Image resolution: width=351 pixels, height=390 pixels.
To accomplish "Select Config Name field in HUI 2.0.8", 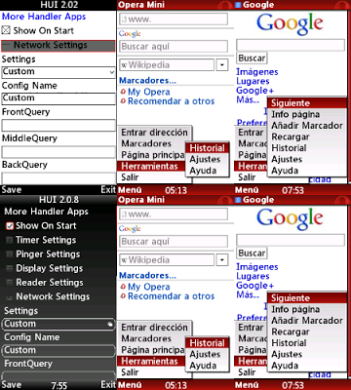I will [58, 350].
